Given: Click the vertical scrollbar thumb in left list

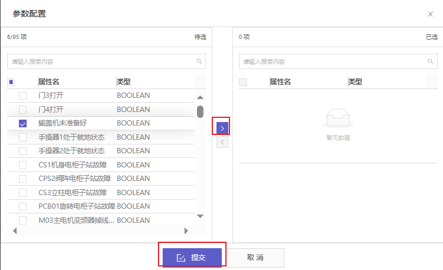Looking at the screenshot, I should (x=200, y=111).
